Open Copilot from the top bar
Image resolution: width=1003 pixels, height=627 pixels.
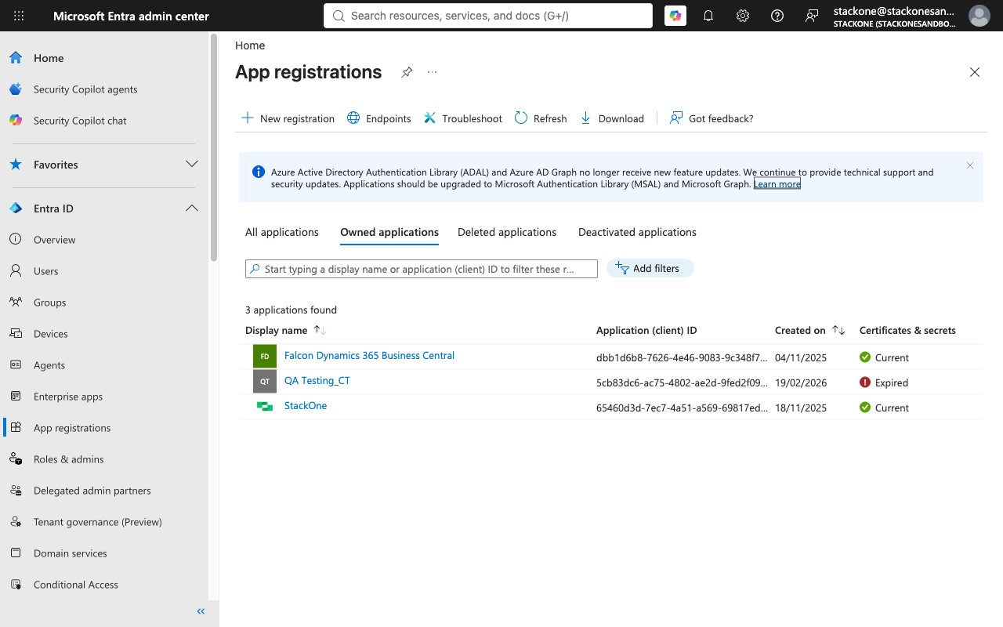(675, 16)
